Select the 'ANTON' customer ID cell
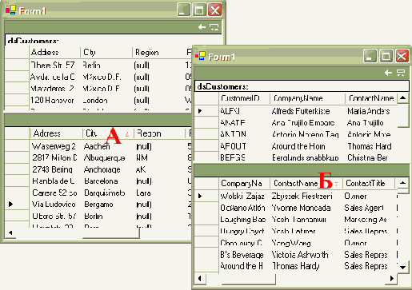This screenshot has width=412, height=290. [244, 134]
